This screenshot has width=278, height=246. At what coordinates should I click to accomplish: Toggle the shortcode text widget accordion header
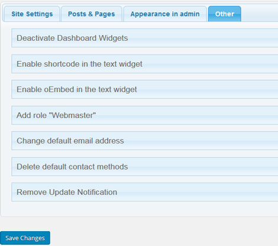pyautogui.click(x=145, y=64)
